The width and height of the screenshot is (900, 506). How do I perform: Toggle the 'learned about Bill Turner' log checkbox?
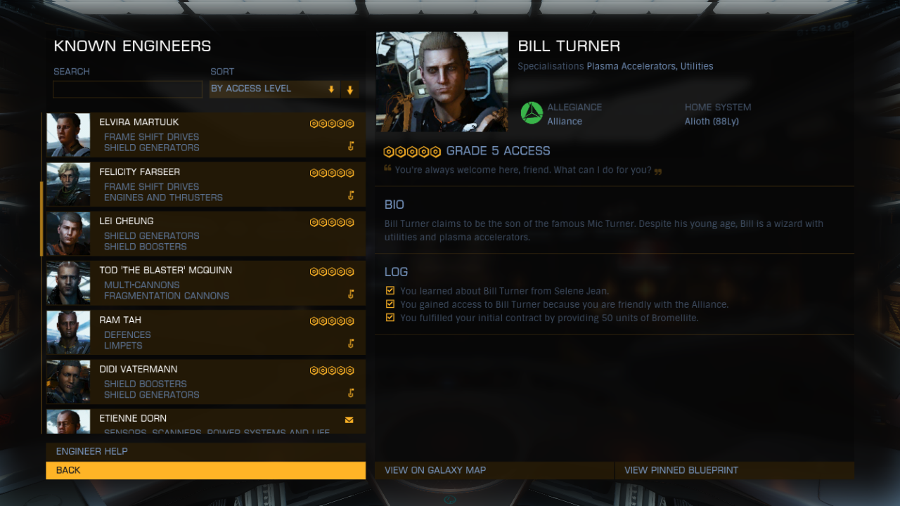(390, 290)
